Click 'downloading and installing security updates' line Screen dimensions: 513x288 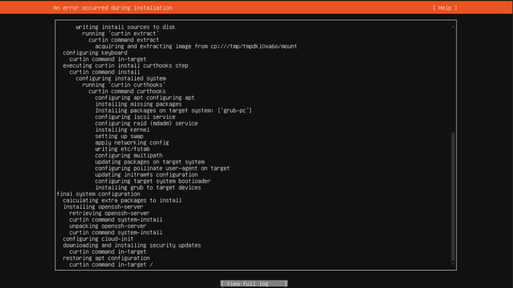click(132, 245)
